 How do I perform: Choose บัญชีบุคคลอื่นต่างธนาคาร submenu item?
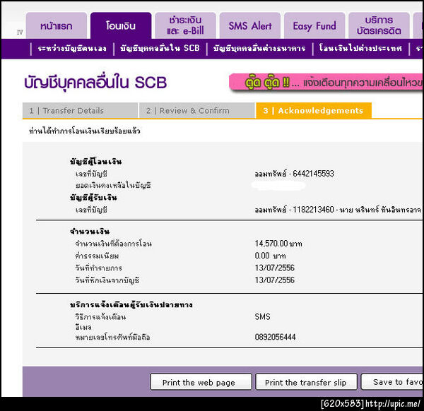[x=259, y=48]
